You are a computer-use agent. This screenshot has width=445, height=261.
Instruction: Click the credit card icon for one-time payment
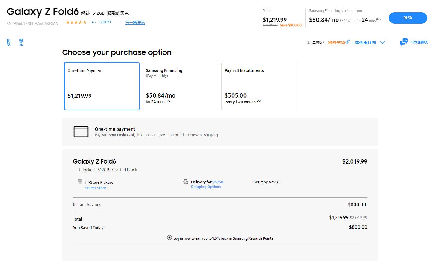(81, 132)
